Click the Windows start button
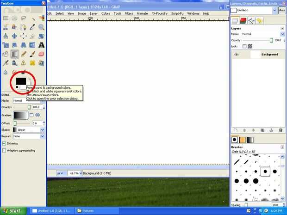The height and width of the screenshot is (215, 287). point(13,211)
